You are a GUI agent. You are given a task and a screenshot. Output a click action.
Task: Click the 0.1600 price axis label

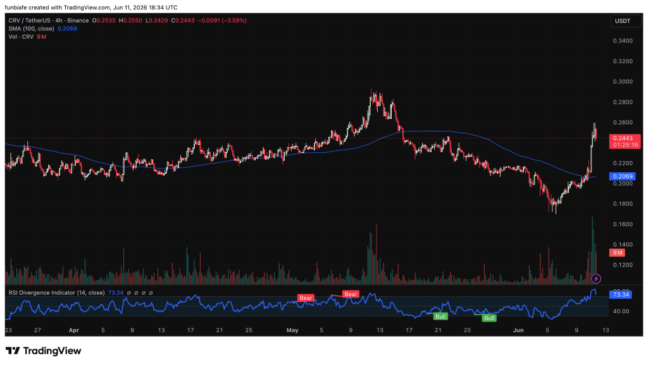623,224
